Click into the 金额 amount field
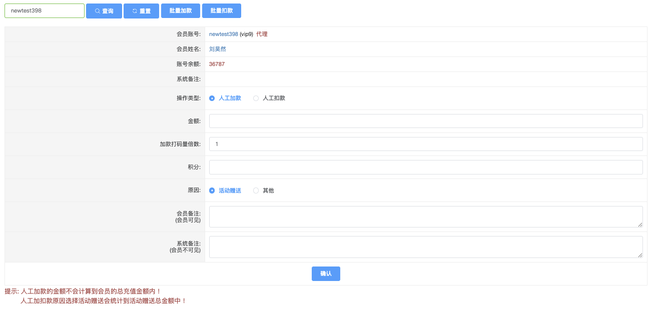 click(x=425, y=121)
